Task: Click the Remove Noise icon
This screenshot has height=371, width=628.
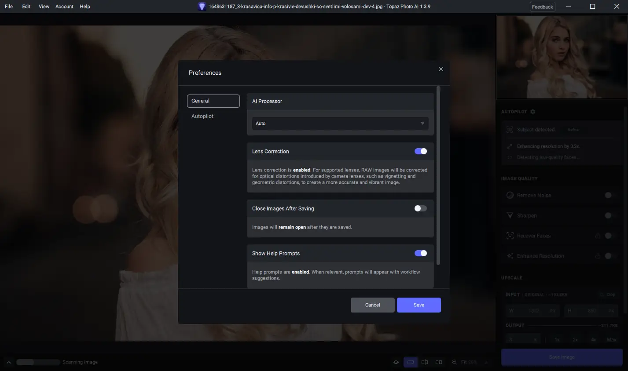Action: pos(510,195)
